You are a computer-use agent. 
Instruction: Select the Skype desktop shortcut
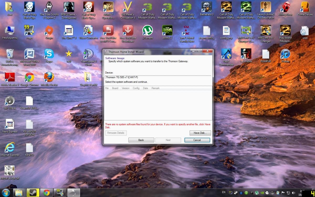[49, 56]
